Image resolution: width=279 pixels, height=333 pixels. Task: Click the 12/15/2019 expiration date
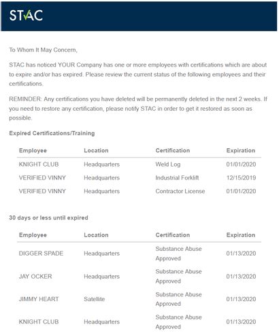click(x=241, y=177)
